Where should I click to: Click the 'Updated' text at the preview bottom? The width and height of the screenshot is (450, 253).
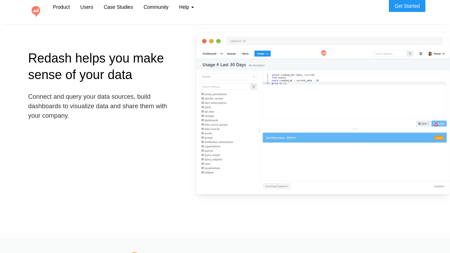pos(440,186)
